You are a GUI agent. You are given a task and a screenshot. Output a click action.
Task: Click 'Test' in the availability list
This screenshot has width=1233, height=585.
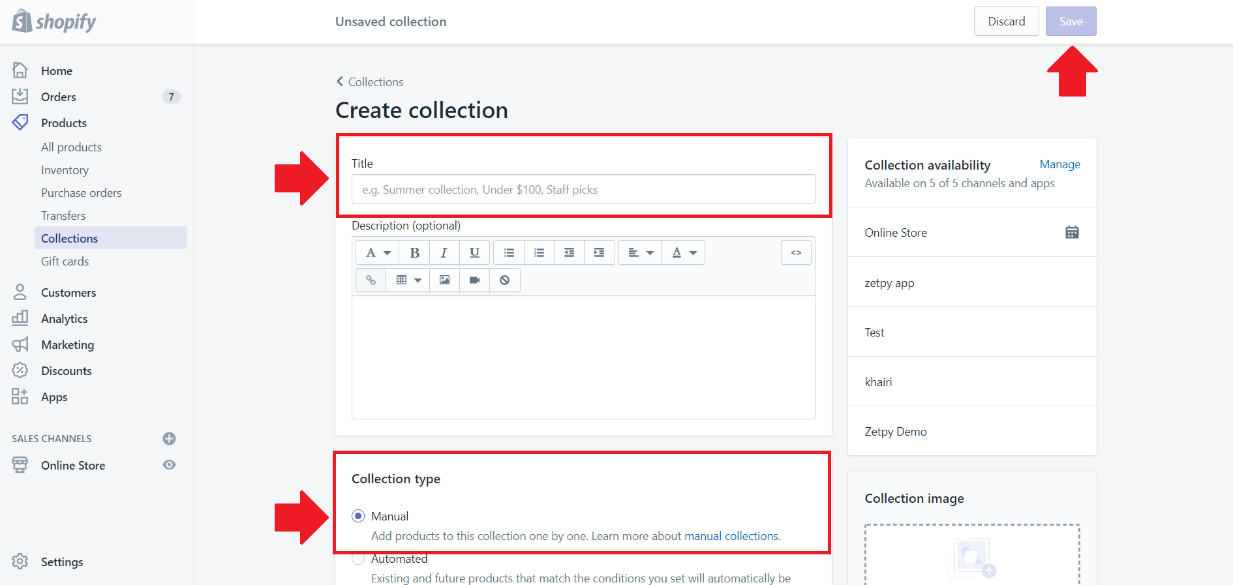point(874,333)
